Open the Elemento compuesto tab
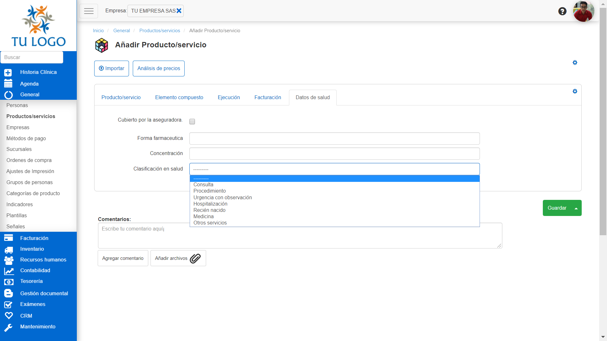The height and width of the screenshot is (341, 607). [179, 98]
